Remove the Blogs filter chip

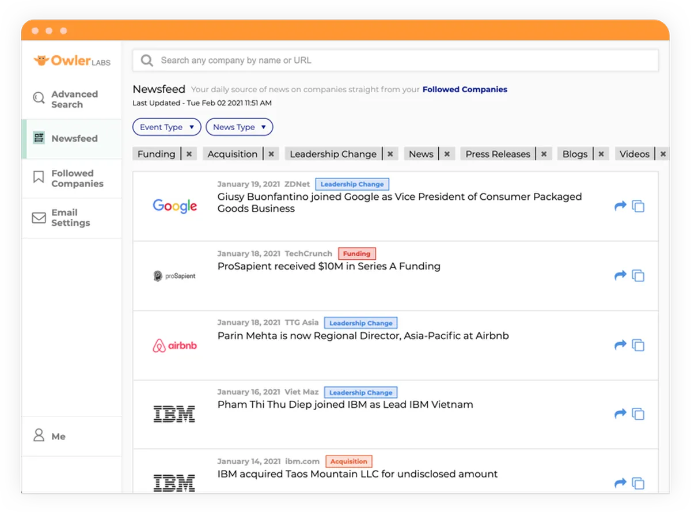click(601, 154)
